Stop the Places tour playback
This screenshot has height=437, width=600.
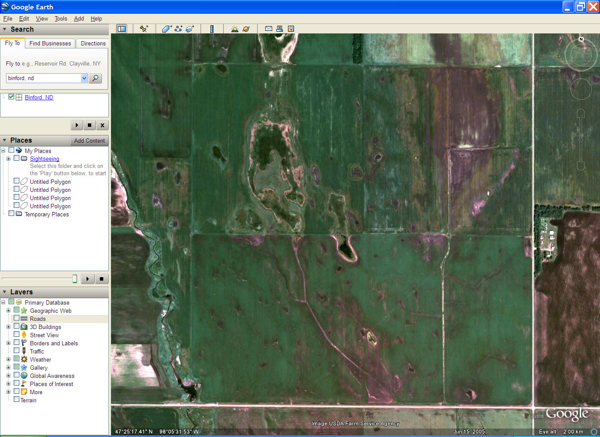click(x=102, y=279)
